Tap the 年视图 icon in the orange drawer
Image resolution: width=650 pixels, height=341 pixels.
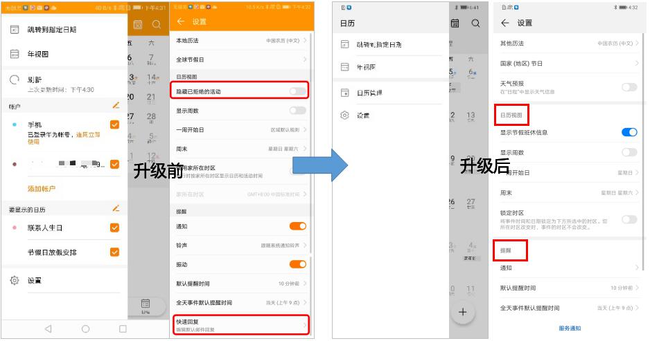(x=15, y=54)
